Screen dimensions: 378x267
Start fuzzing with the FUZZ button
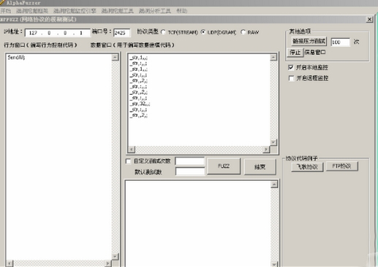(x=224, y=166)
